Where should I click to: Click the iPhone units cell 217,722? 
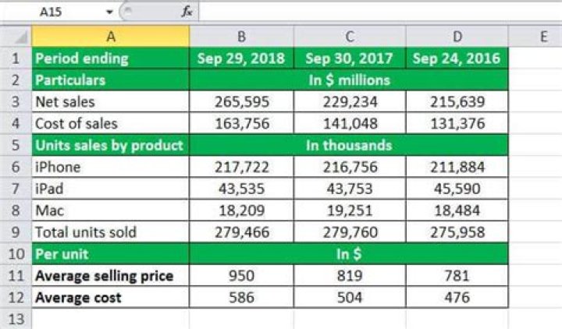coord(242,167)
